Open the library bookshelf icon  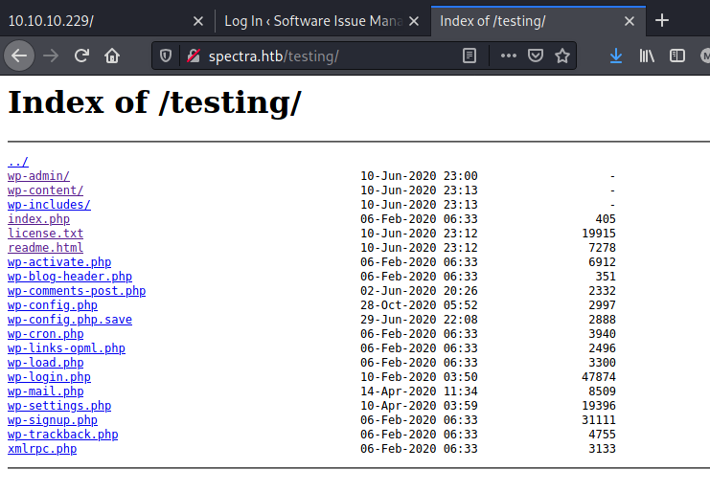647,56
